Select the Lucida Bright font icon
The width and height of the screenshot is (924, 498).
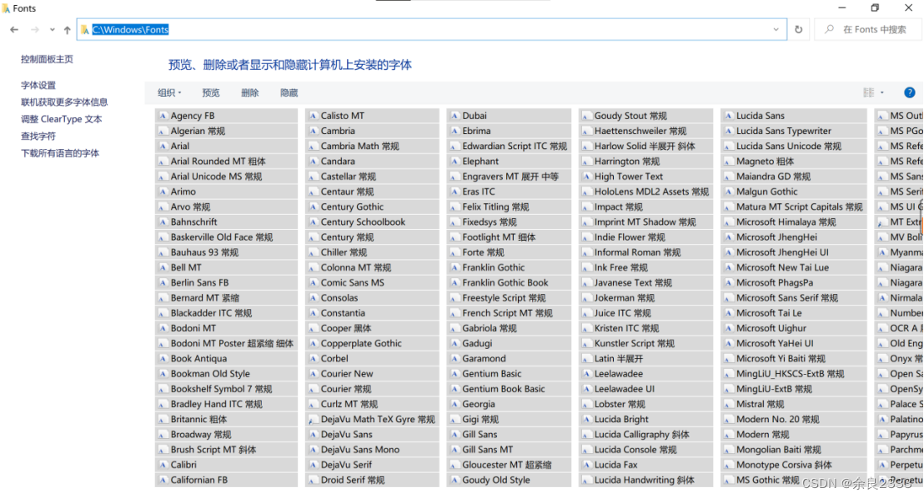[x=587, y=419]
